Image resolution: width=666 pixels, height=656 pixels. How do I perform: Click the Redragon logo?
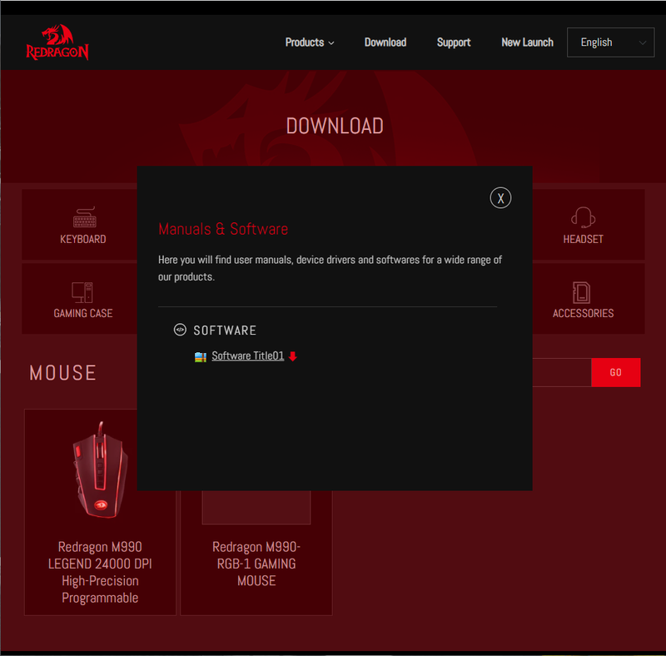click(57, 42)
